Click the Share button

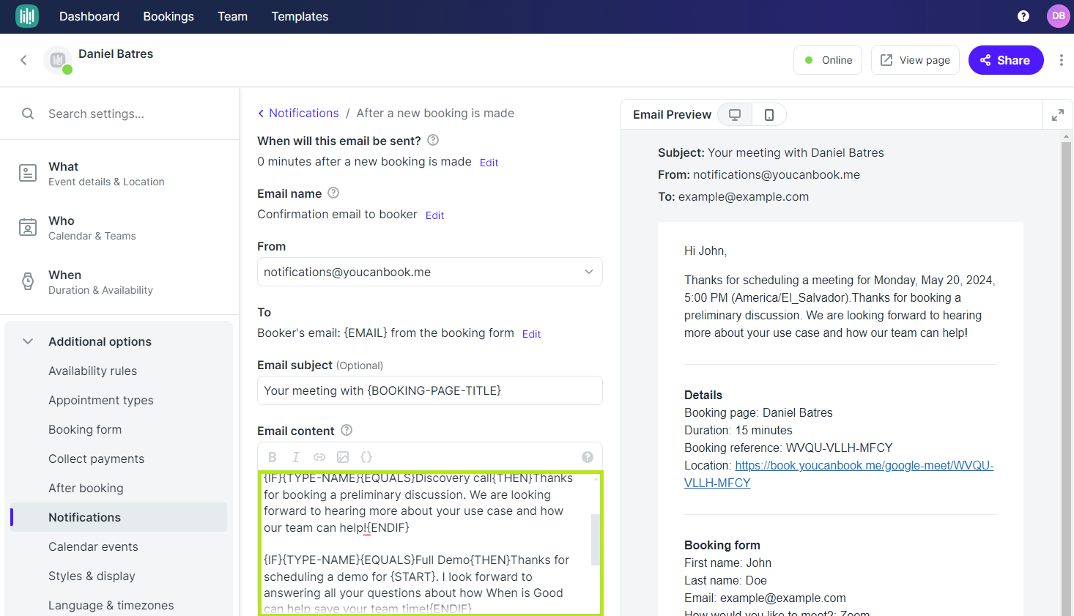(1006, 60)
